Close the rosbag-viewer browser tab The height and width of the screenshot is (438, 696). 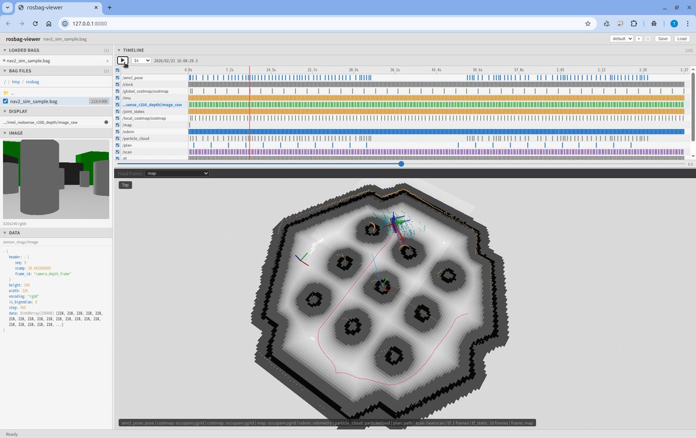[x=95, y=8]
